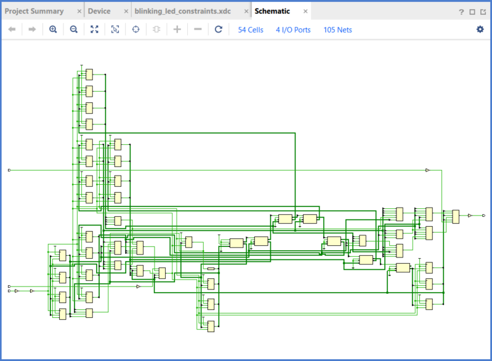Switch to the Project Summary tab

point(34,11)
